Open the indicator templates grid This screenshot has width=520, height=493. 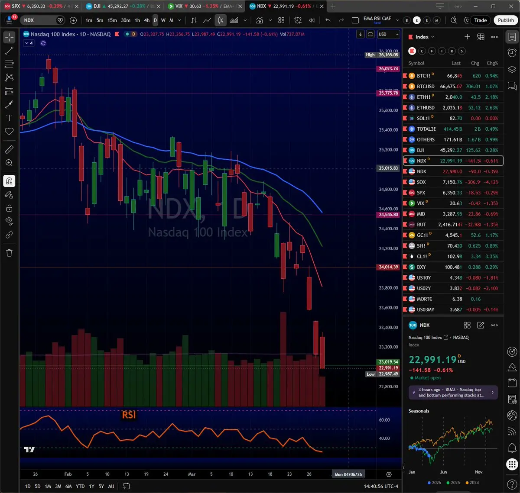pyautogui.click(x=281, y=20)
